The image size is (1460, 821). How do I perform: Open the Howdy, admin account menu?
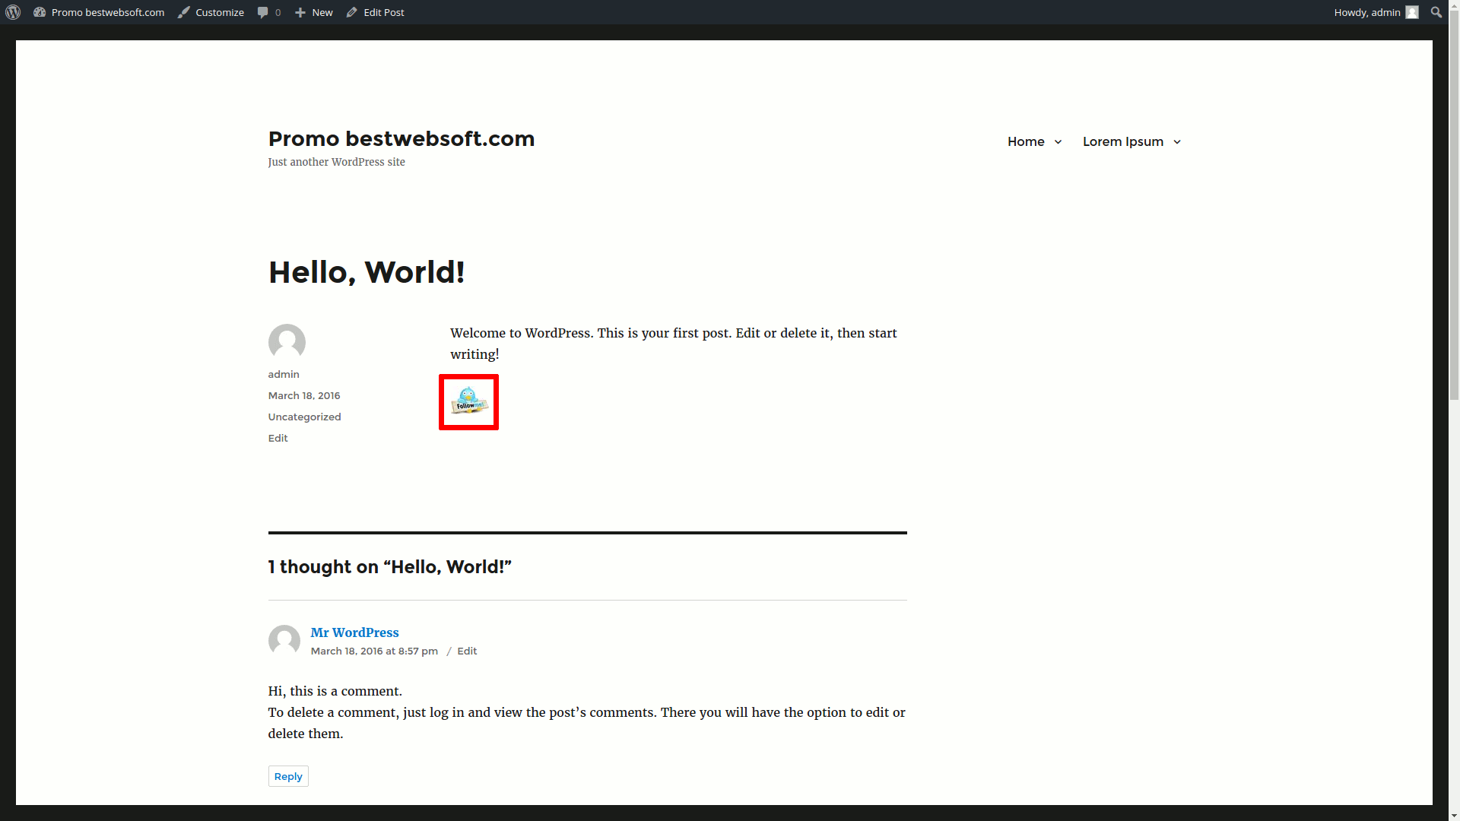click(x=1376, y=12)
